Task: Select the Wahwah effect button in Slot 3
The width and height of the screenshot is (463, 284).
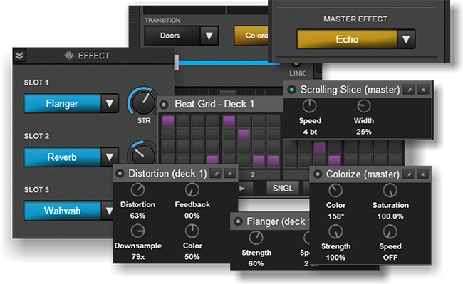Action: pyautogui.click(x=62, y=211)
